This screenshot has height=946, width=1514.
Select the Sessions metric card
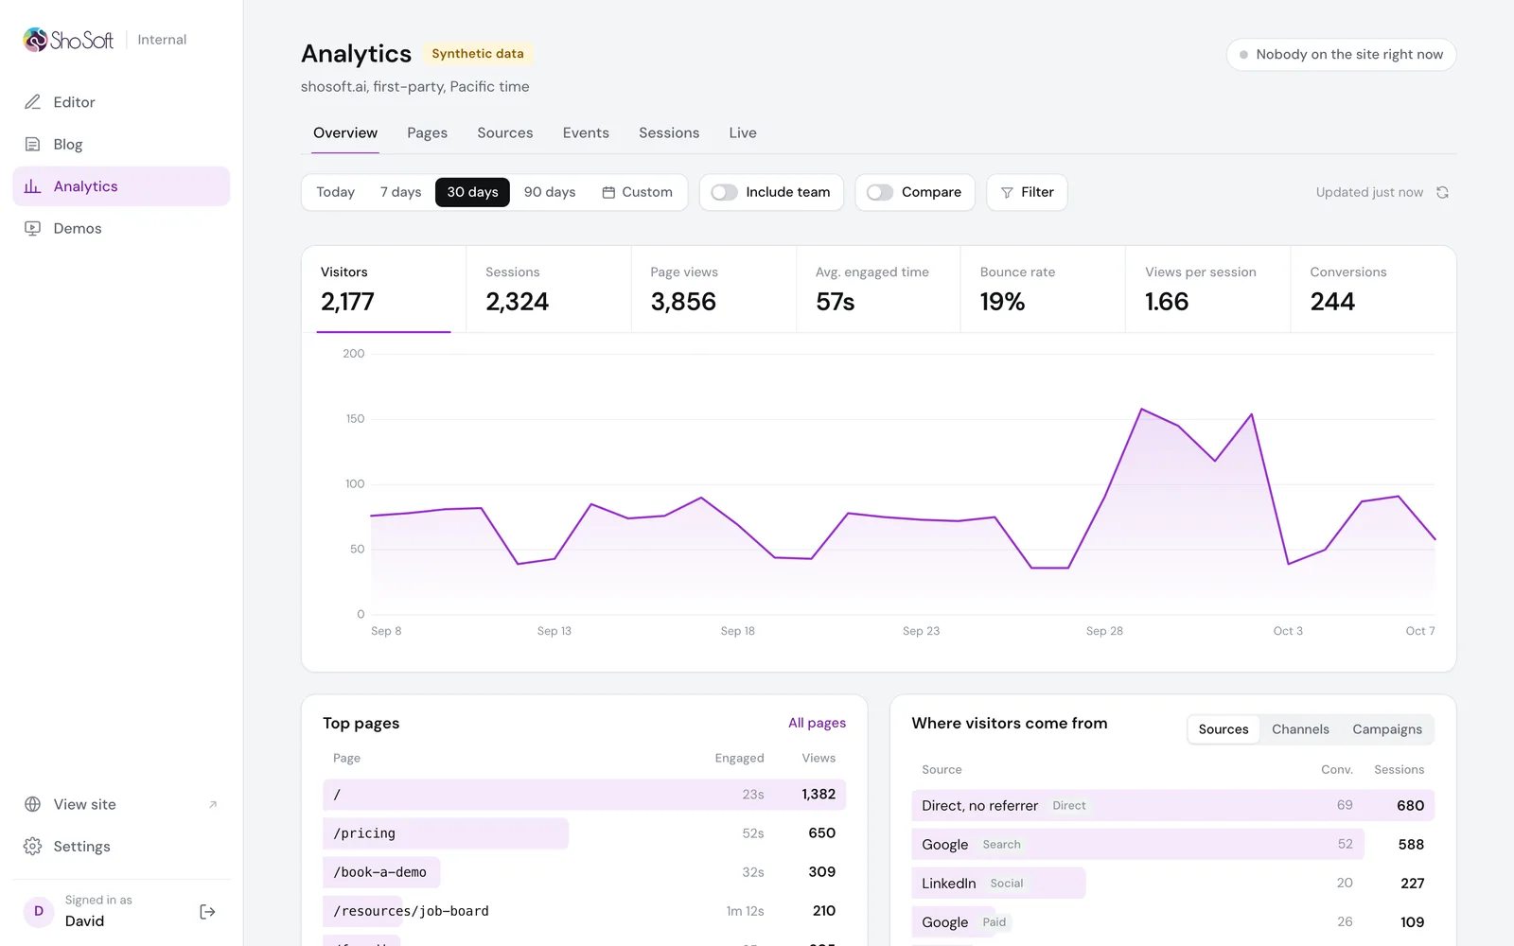549,289
